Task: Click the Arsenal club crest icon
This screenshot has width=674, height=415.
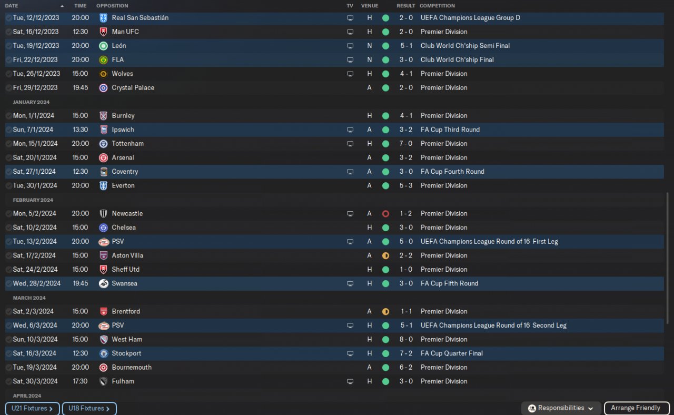Action: 103,157
